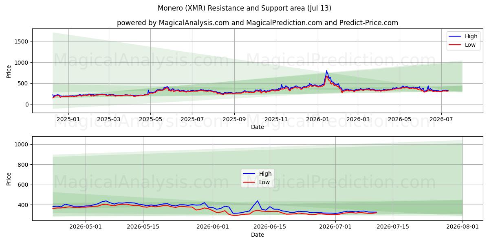The image size is (489, 244).
Task: Click the '2026-05' x-axis label of the top chart
Action: point(399,120)
